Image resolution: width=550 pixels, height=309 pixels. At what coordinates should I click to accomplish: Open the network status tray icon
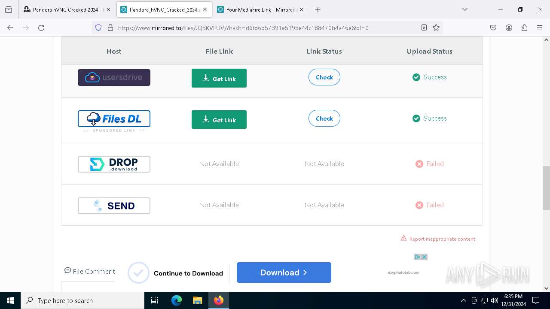[x=484, y=300]
